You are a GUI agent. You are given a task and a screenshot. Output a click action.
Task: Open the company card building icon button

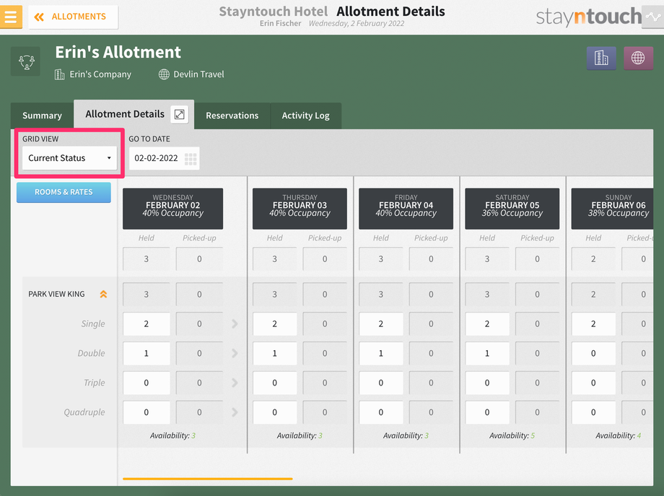[x=601, y=58]
